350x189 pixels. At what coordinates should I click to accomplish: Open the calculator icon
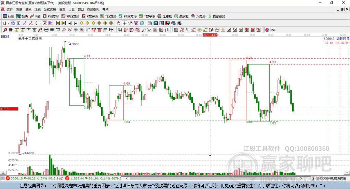[x=156, y=23]
